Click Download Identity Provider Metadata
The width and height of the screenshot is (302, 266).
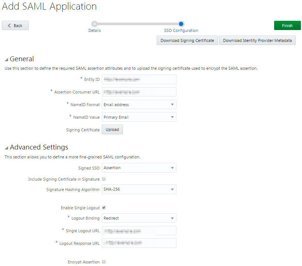point(257,40)
